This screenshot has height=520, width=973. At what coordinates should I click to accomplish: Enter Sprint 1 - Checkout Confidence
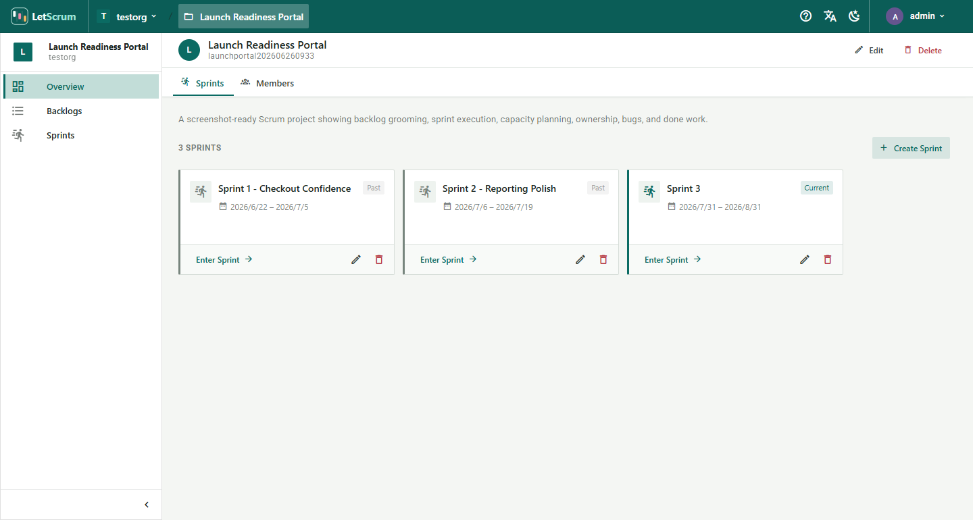[224, 259]
